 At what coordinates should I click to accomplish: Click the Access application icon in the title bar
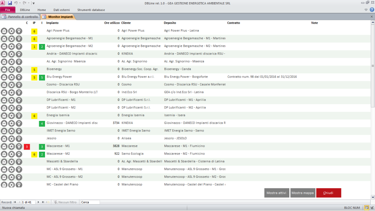point(3,3)
